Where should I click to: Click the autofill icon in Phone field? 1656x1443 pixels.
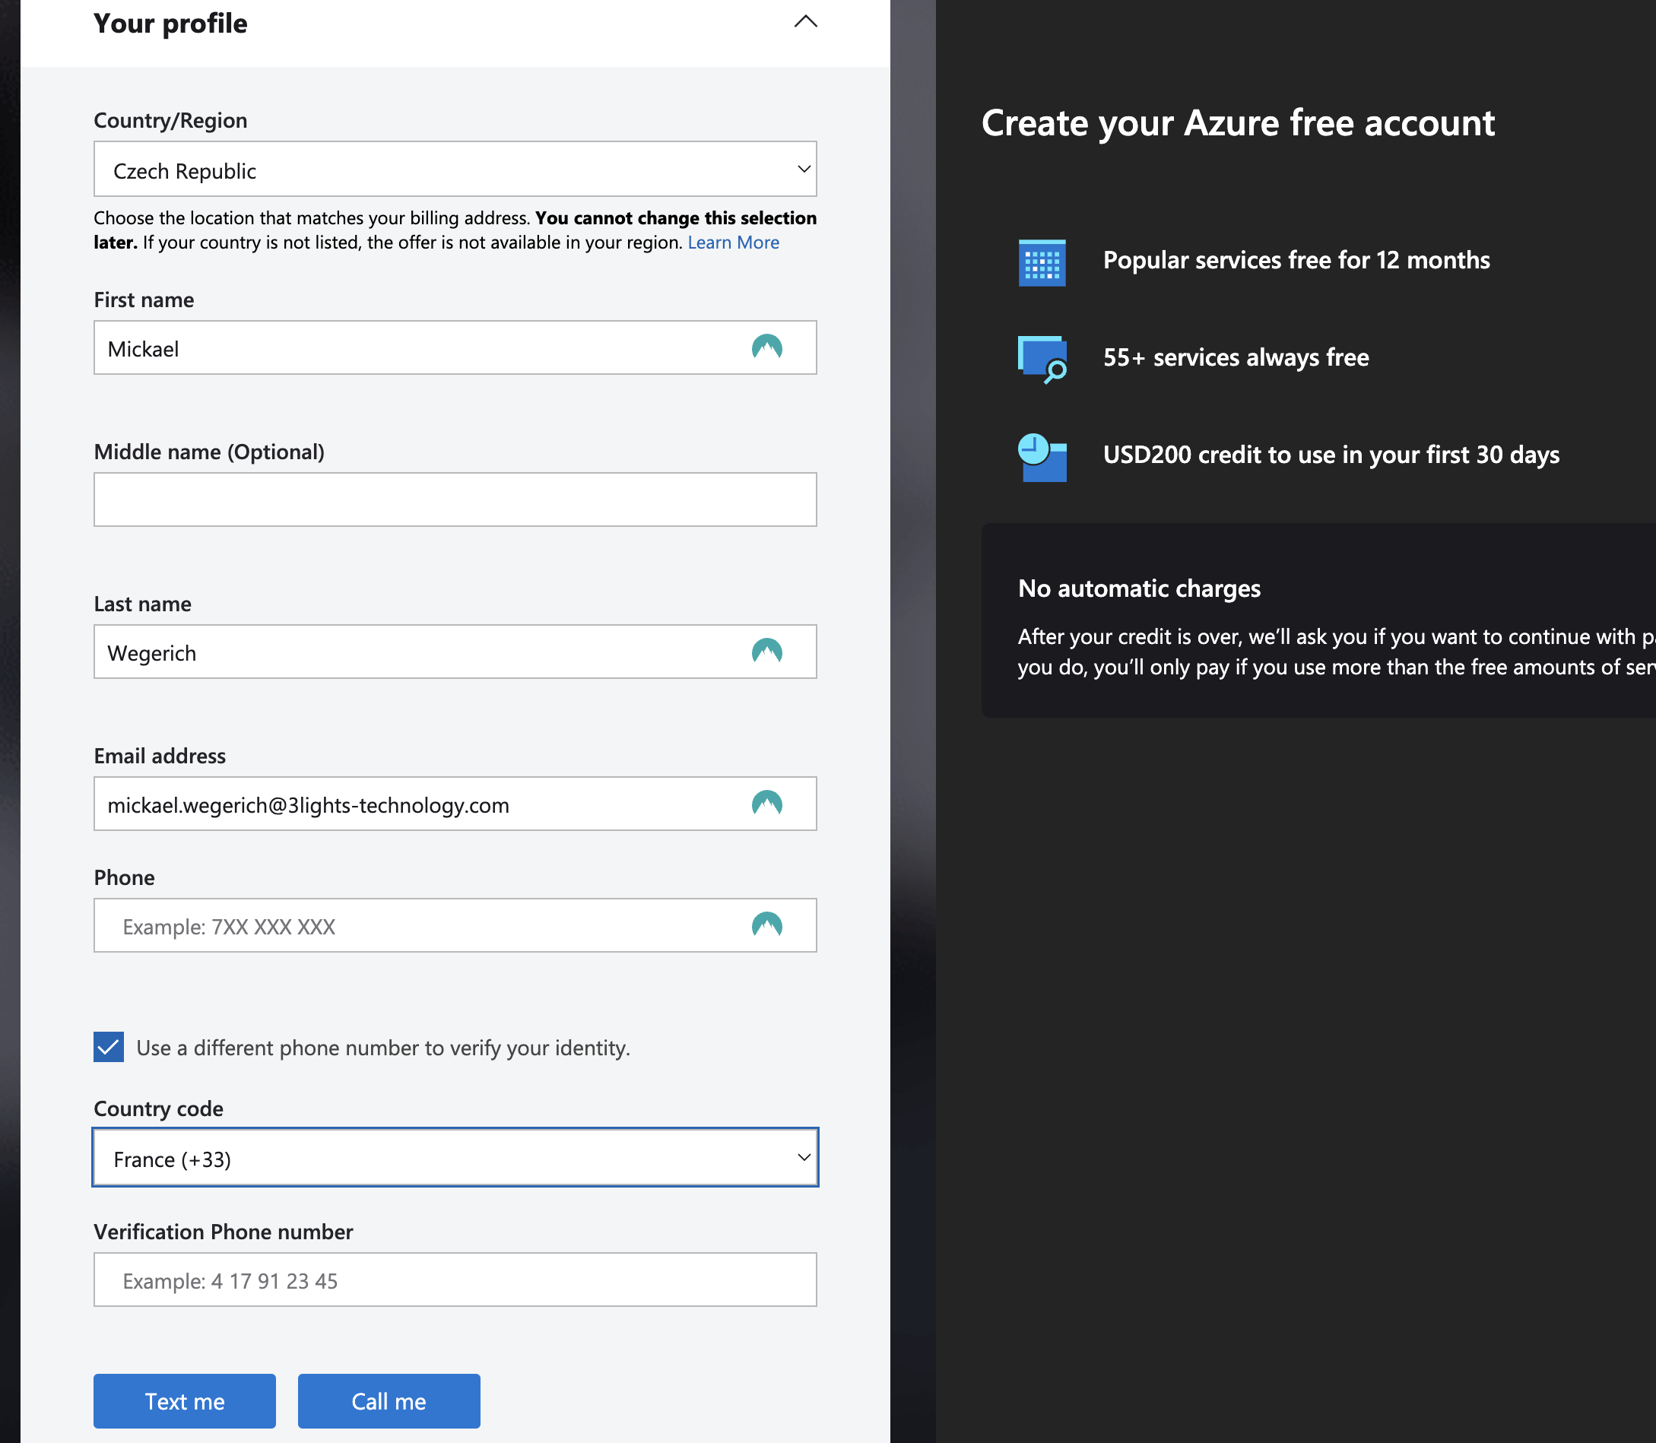[766, 925]
